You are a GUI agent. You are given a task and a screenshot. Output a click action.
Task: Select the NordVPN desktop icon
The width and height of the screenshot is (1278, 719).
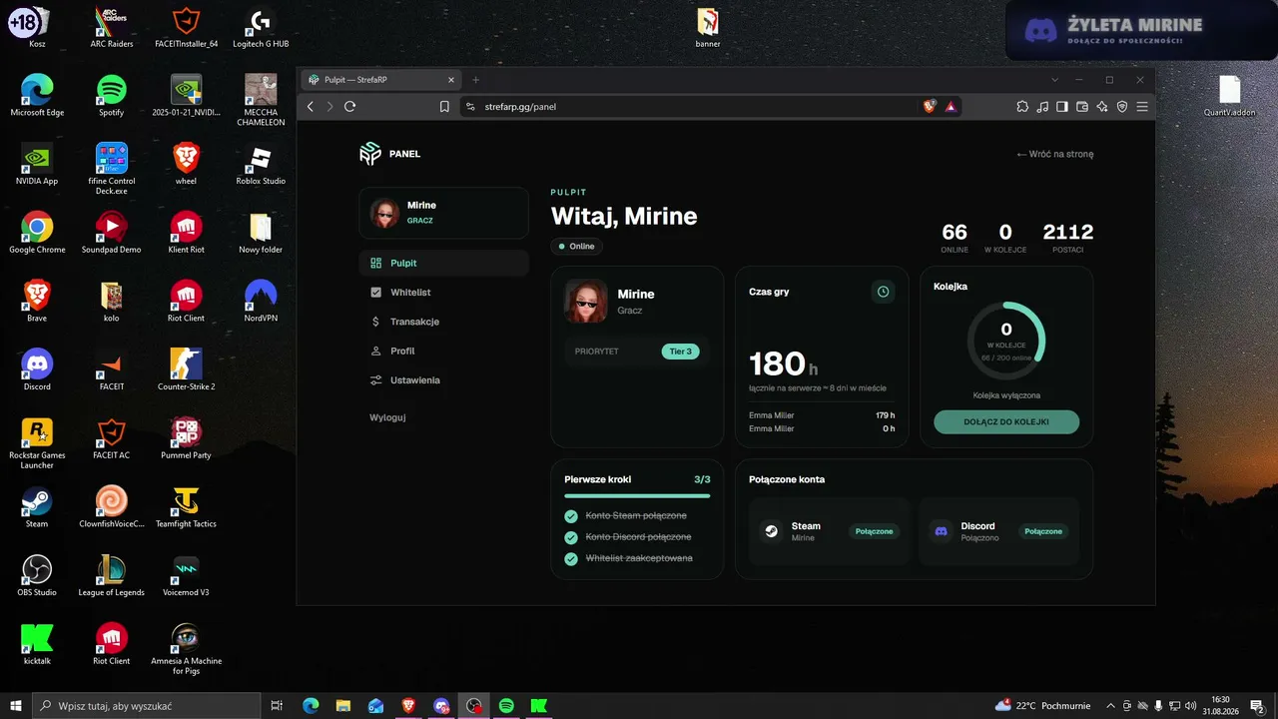pyautogui.click(x=260, y=301)
